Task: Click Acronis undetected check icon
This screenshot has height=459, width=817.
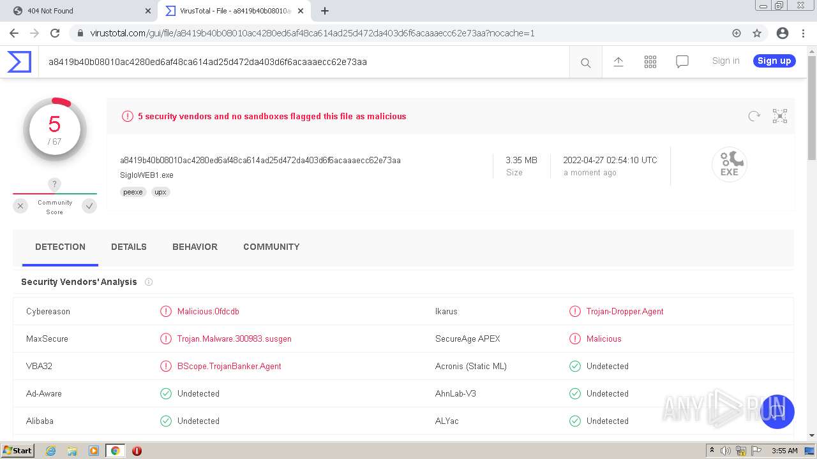Action: point(575,366)
